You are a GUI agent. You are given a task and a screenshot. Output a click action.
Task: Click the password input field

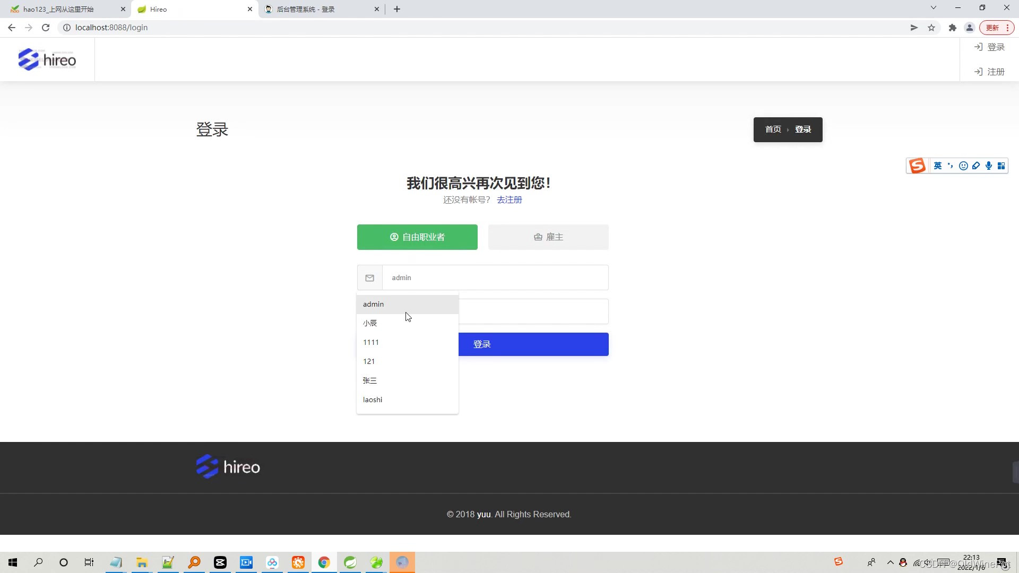pos(531,311)
